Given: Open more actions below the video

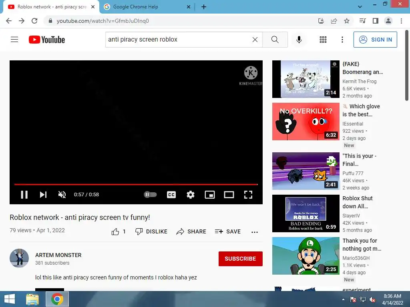Looking at the screenshot, I should 254,232.
